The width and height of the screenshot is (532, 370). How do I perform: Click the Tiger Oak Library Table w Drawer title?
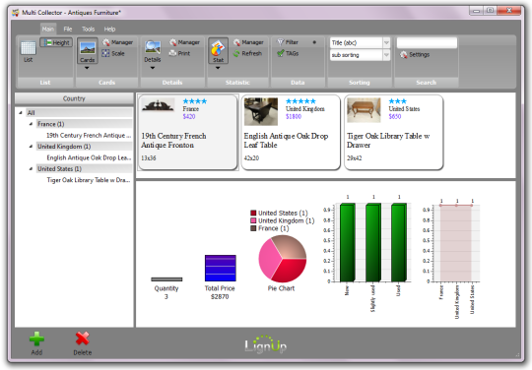pos(388,141)
